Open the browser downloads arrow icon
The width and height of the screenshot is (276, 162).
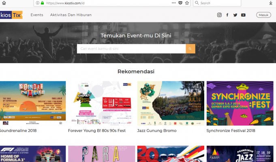pyautogui.click(x=271, y=3)
